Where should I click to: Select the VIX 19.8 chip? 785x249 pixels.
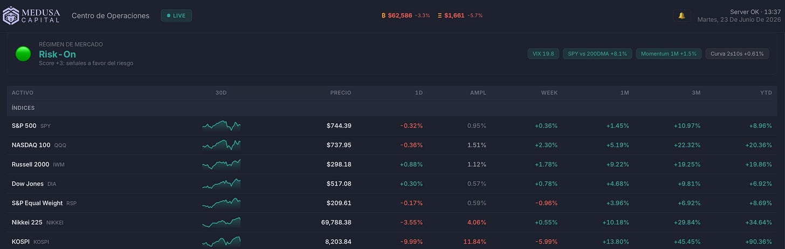543,54
